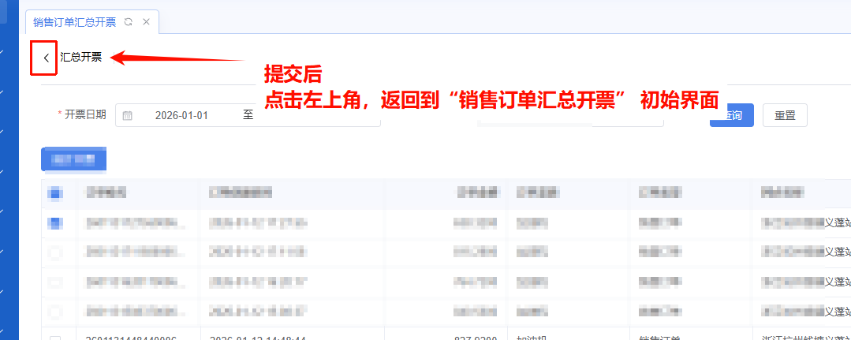Image resolution: width=851 pixels, height=340 pixels.
Task: Select checkbox for order dated 2026-01-12 14:48:44
Action: (55, 338)
